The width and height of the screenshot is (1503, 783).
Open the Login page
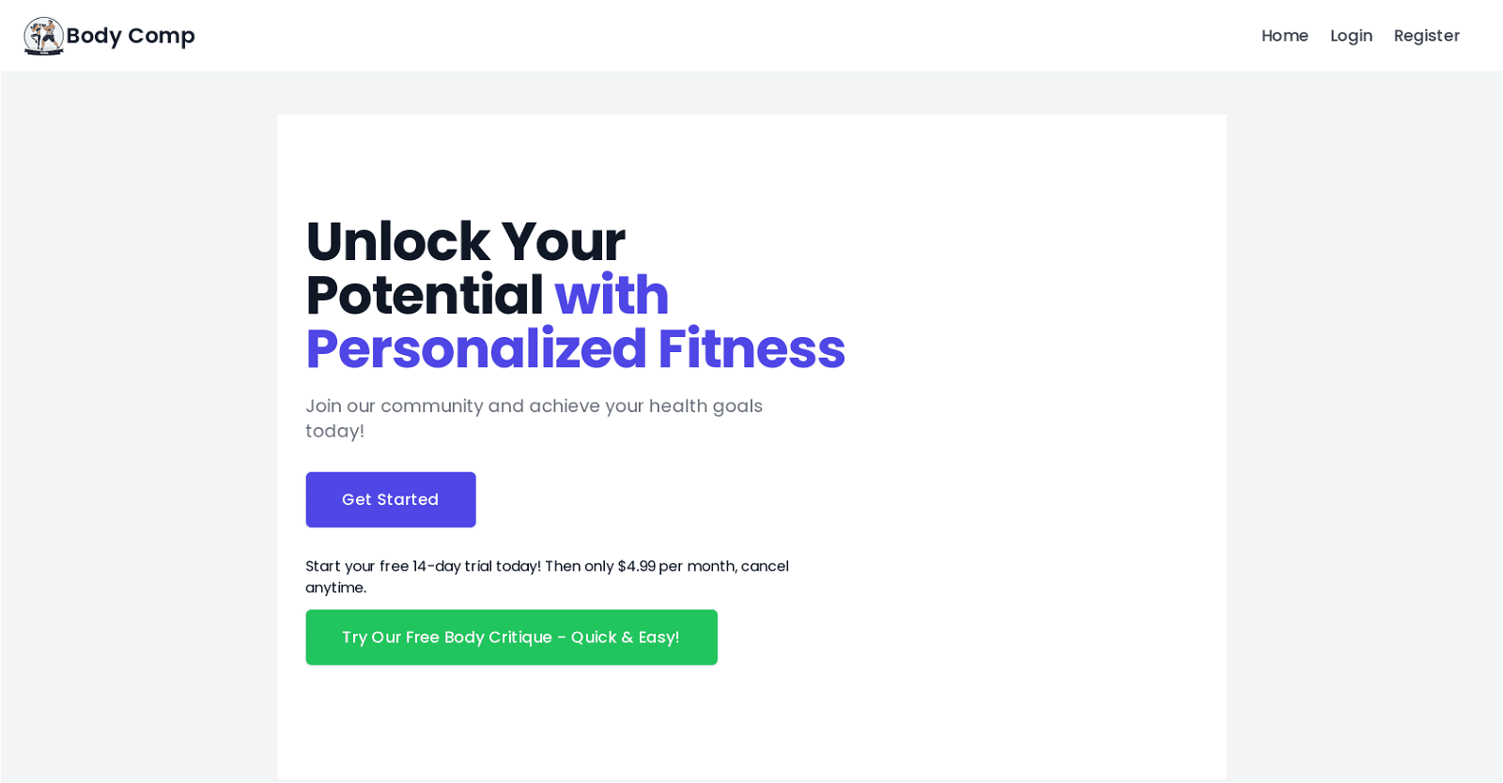tap(1351, 36)
